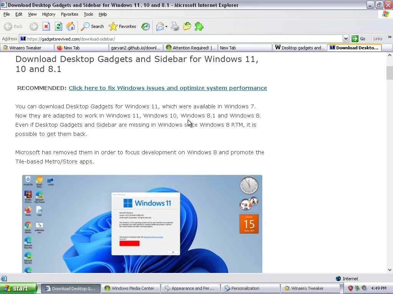This screenshot has height=294, width=393.
Task: Open the View menu
Action: (x=32, y=14)
